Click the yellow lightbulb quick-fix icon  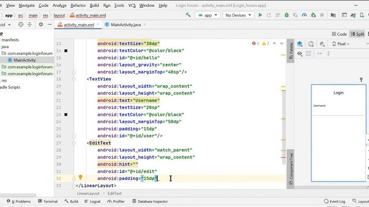pos(81,177)
